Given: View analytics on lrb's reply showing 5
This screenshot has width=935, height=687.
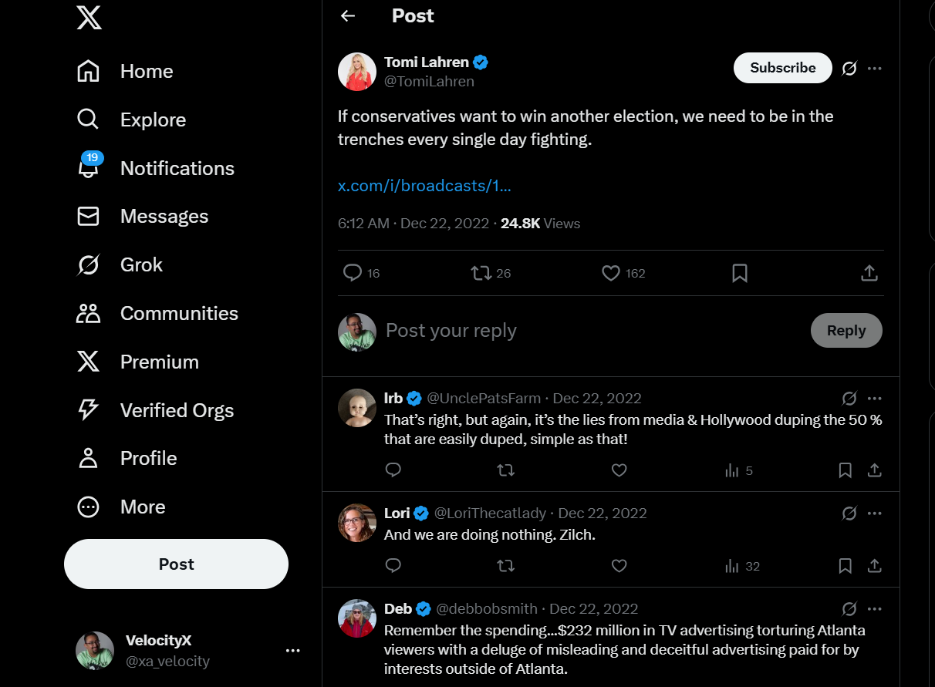Looking at the screenshot, I should tap(738, 470).
